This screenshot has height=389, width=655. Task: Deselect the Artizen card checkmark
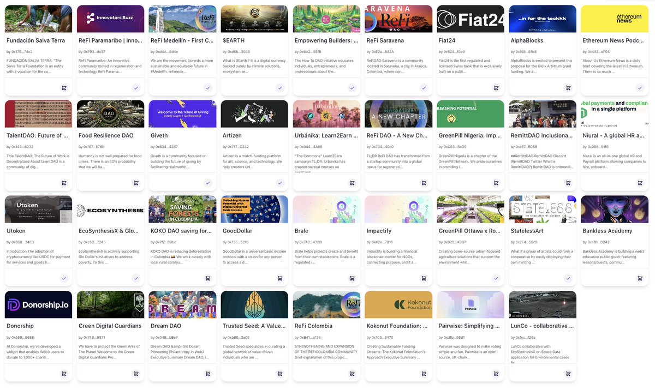(280, 183)
